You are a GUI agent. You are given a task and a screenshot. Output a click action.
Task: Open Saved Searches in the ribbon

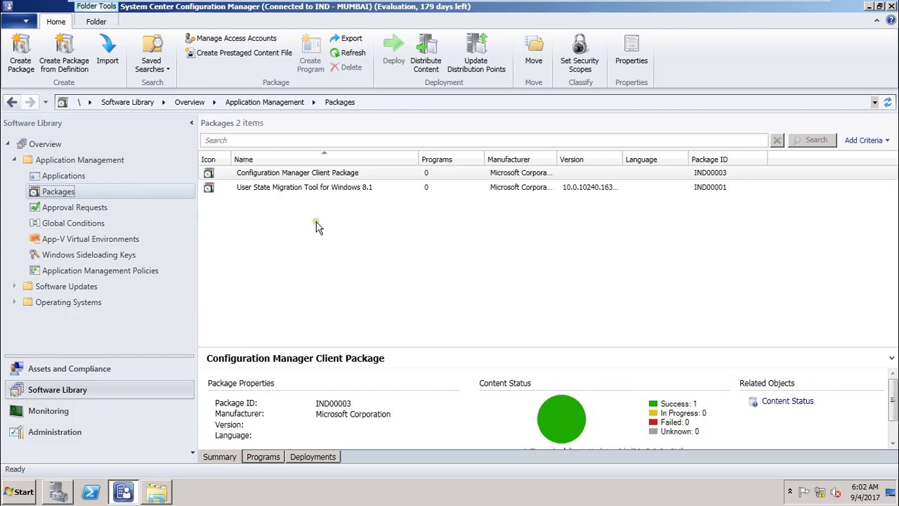click(152, 53)
